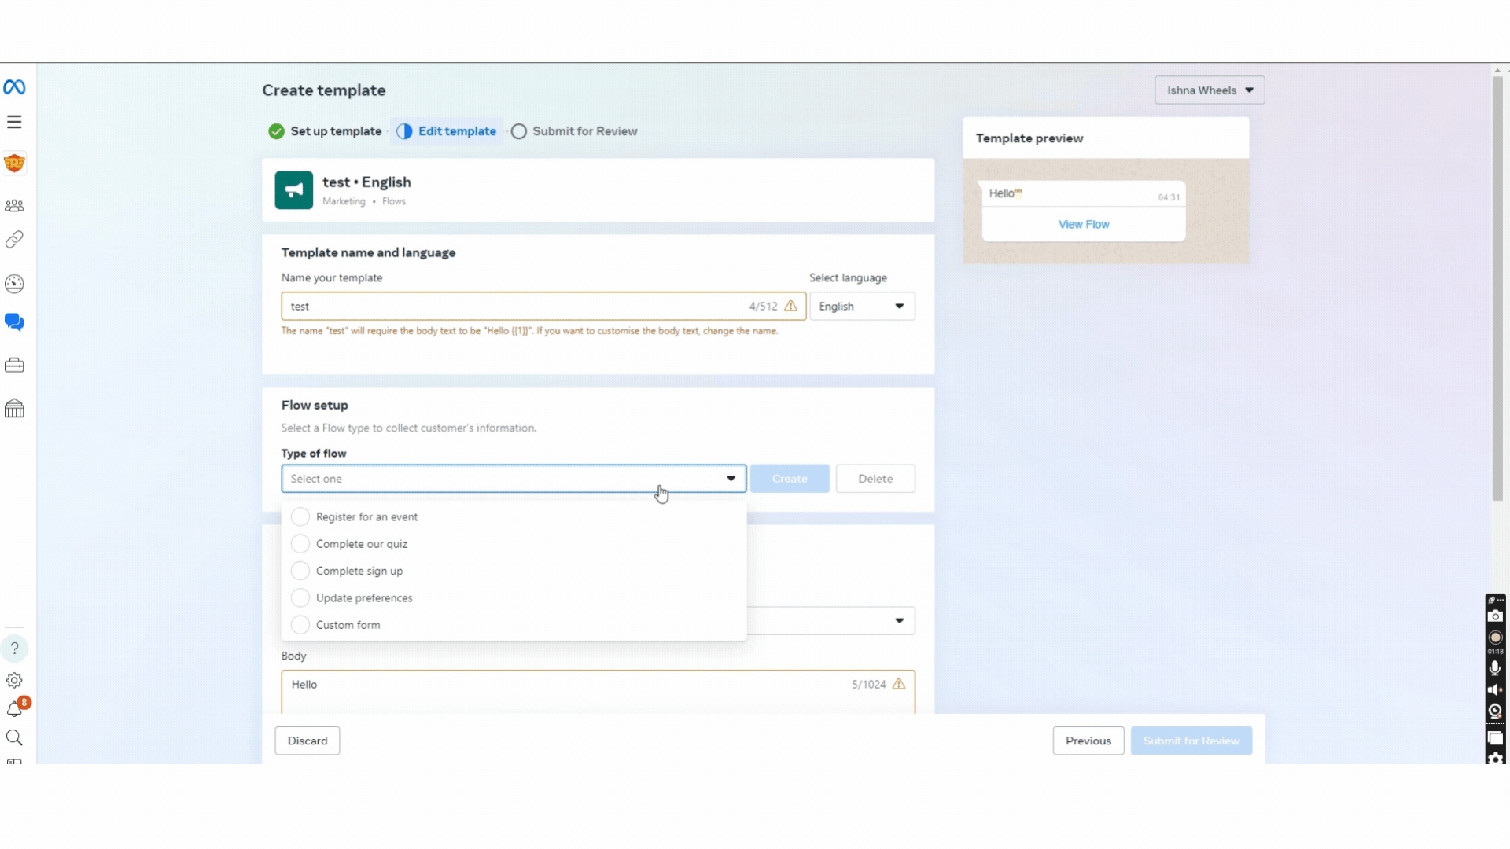
Task: Open the chat bubbles icon in sidebar
Action: [x=14, y=322]
